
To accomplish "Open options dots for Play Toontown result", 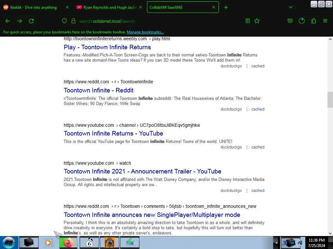I will click(x=247, y=66).
